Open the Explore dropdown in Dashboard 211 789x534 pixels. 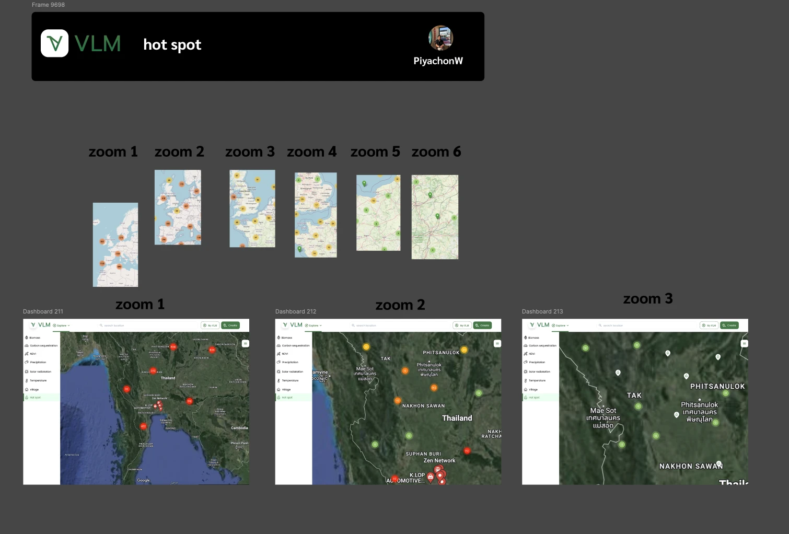pyautogui.click(x=61, y=326)
